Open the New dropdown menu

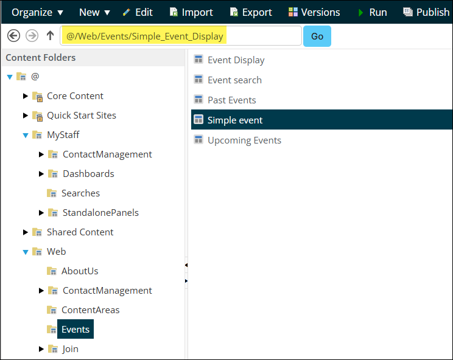(95, 12)
